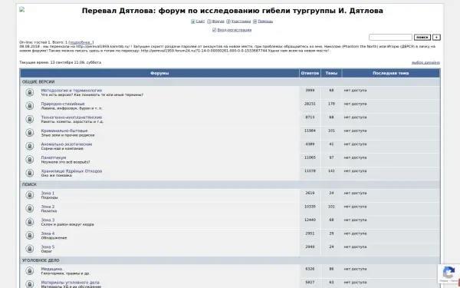Click the lock icon beside Материалы уголовного дела

tap(29, 284)
